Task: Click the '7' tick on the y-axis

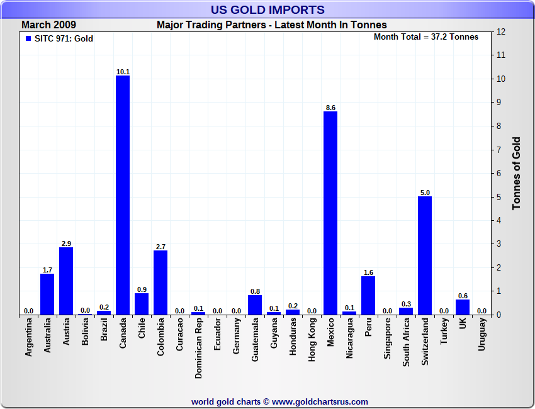Action: (499, 150)
